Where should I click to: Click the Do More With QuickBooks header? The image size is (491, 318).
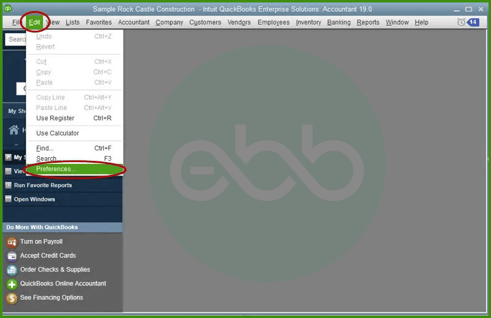pos(63,227)
